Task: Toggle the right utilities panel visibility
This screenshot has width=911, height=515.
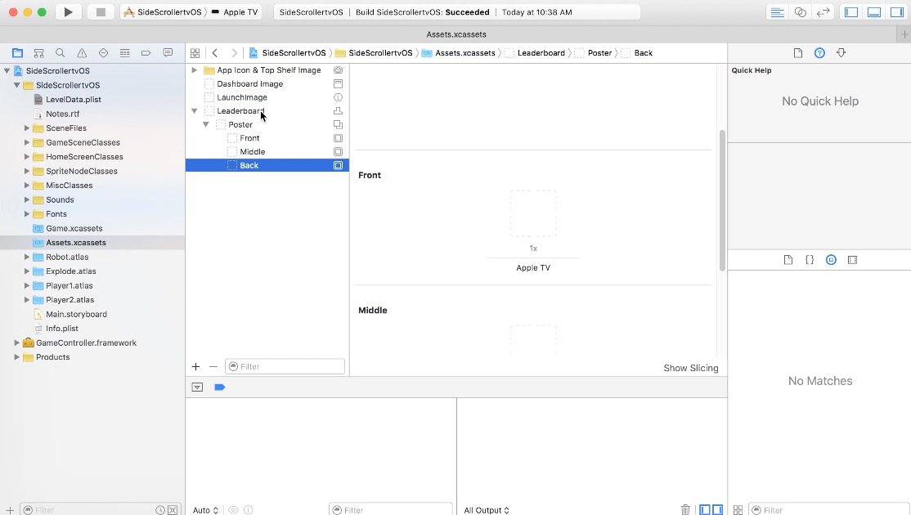Action: tap(897, 11)
